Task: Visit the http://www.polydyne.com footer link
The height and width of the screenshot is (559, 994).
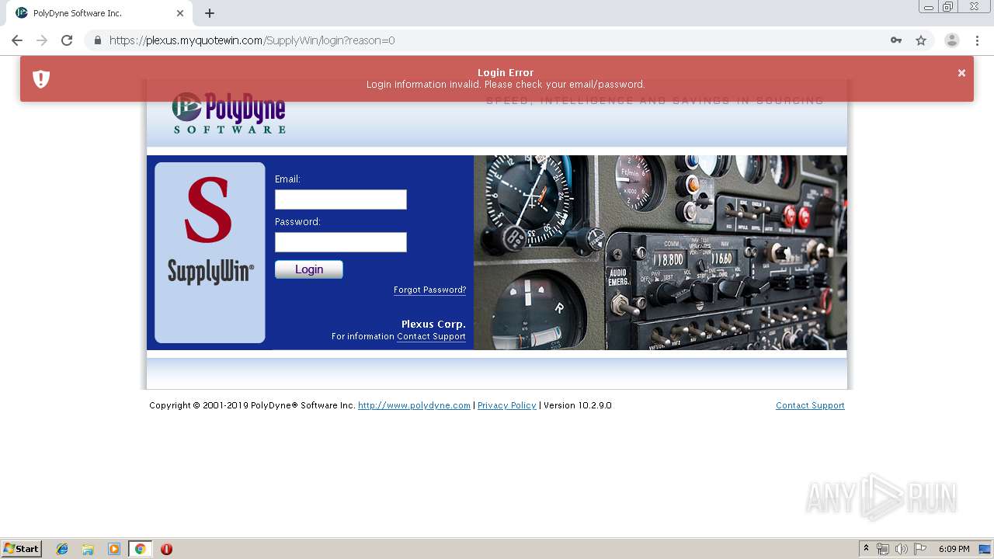Action: pyautogui.click(x=414, y=405)
